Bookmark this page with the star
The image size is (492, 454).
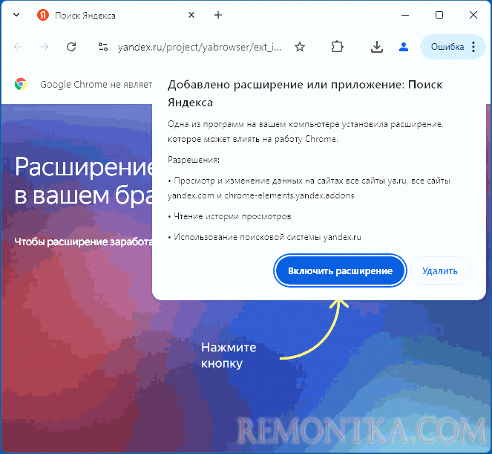click(300, 47)
